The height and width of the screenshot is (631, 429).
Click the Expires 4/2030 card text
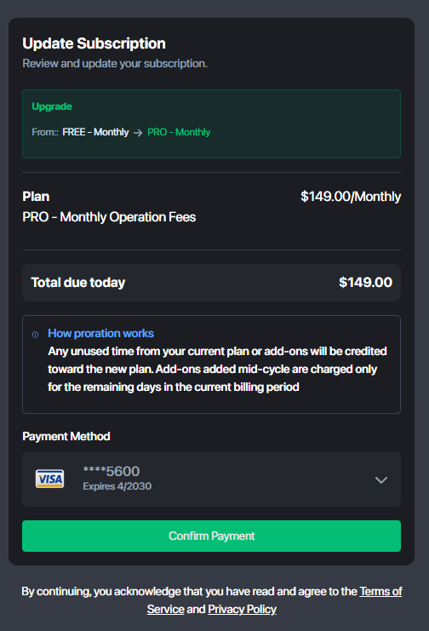click(x=117, y=486)
